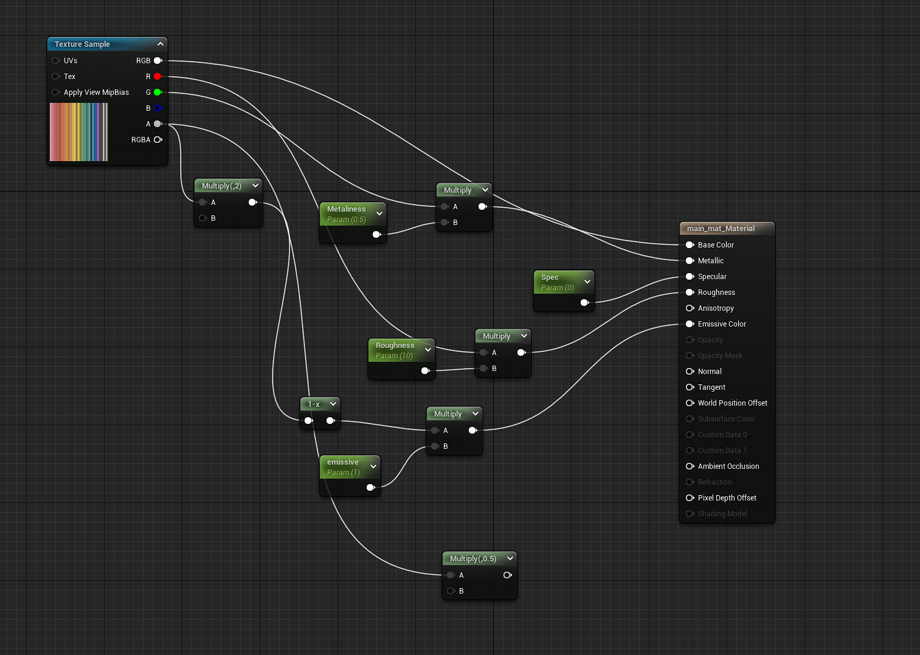Click the Apply View MipBias input pin
This screenshot has height=655, width=920.
point(55,92)
